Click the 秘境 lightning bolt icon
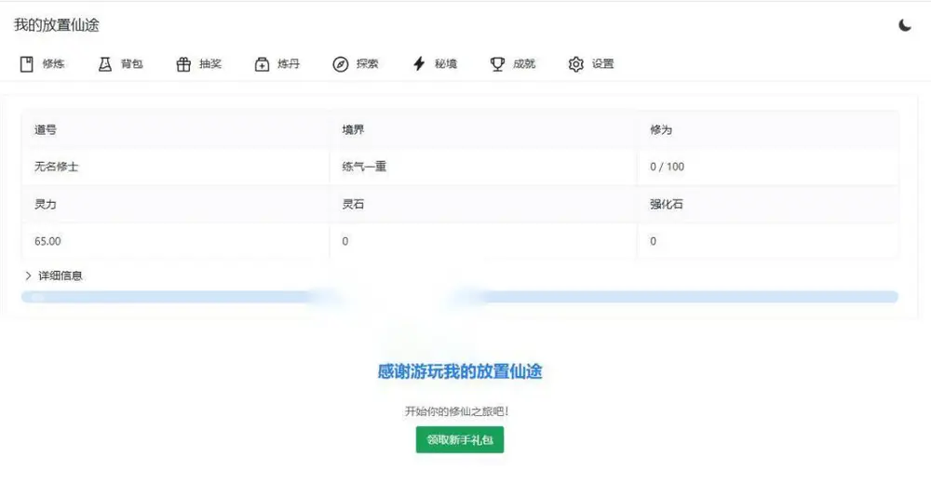The image size is (931, 497). click(419, 64)
